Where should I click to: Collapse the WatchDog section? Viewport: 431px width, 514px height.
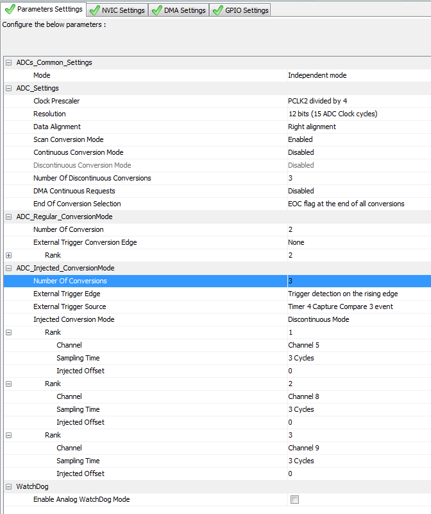(x=9, y=486)
